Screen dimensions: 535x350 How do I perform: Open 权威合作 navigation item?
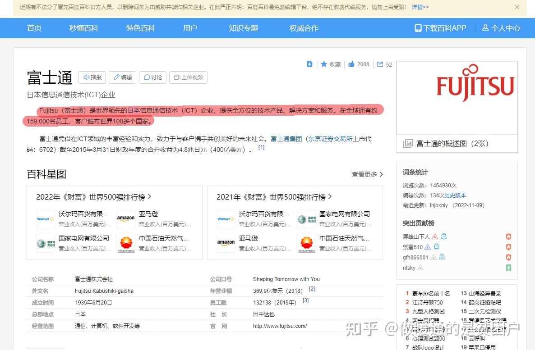[x=304, y=28]
